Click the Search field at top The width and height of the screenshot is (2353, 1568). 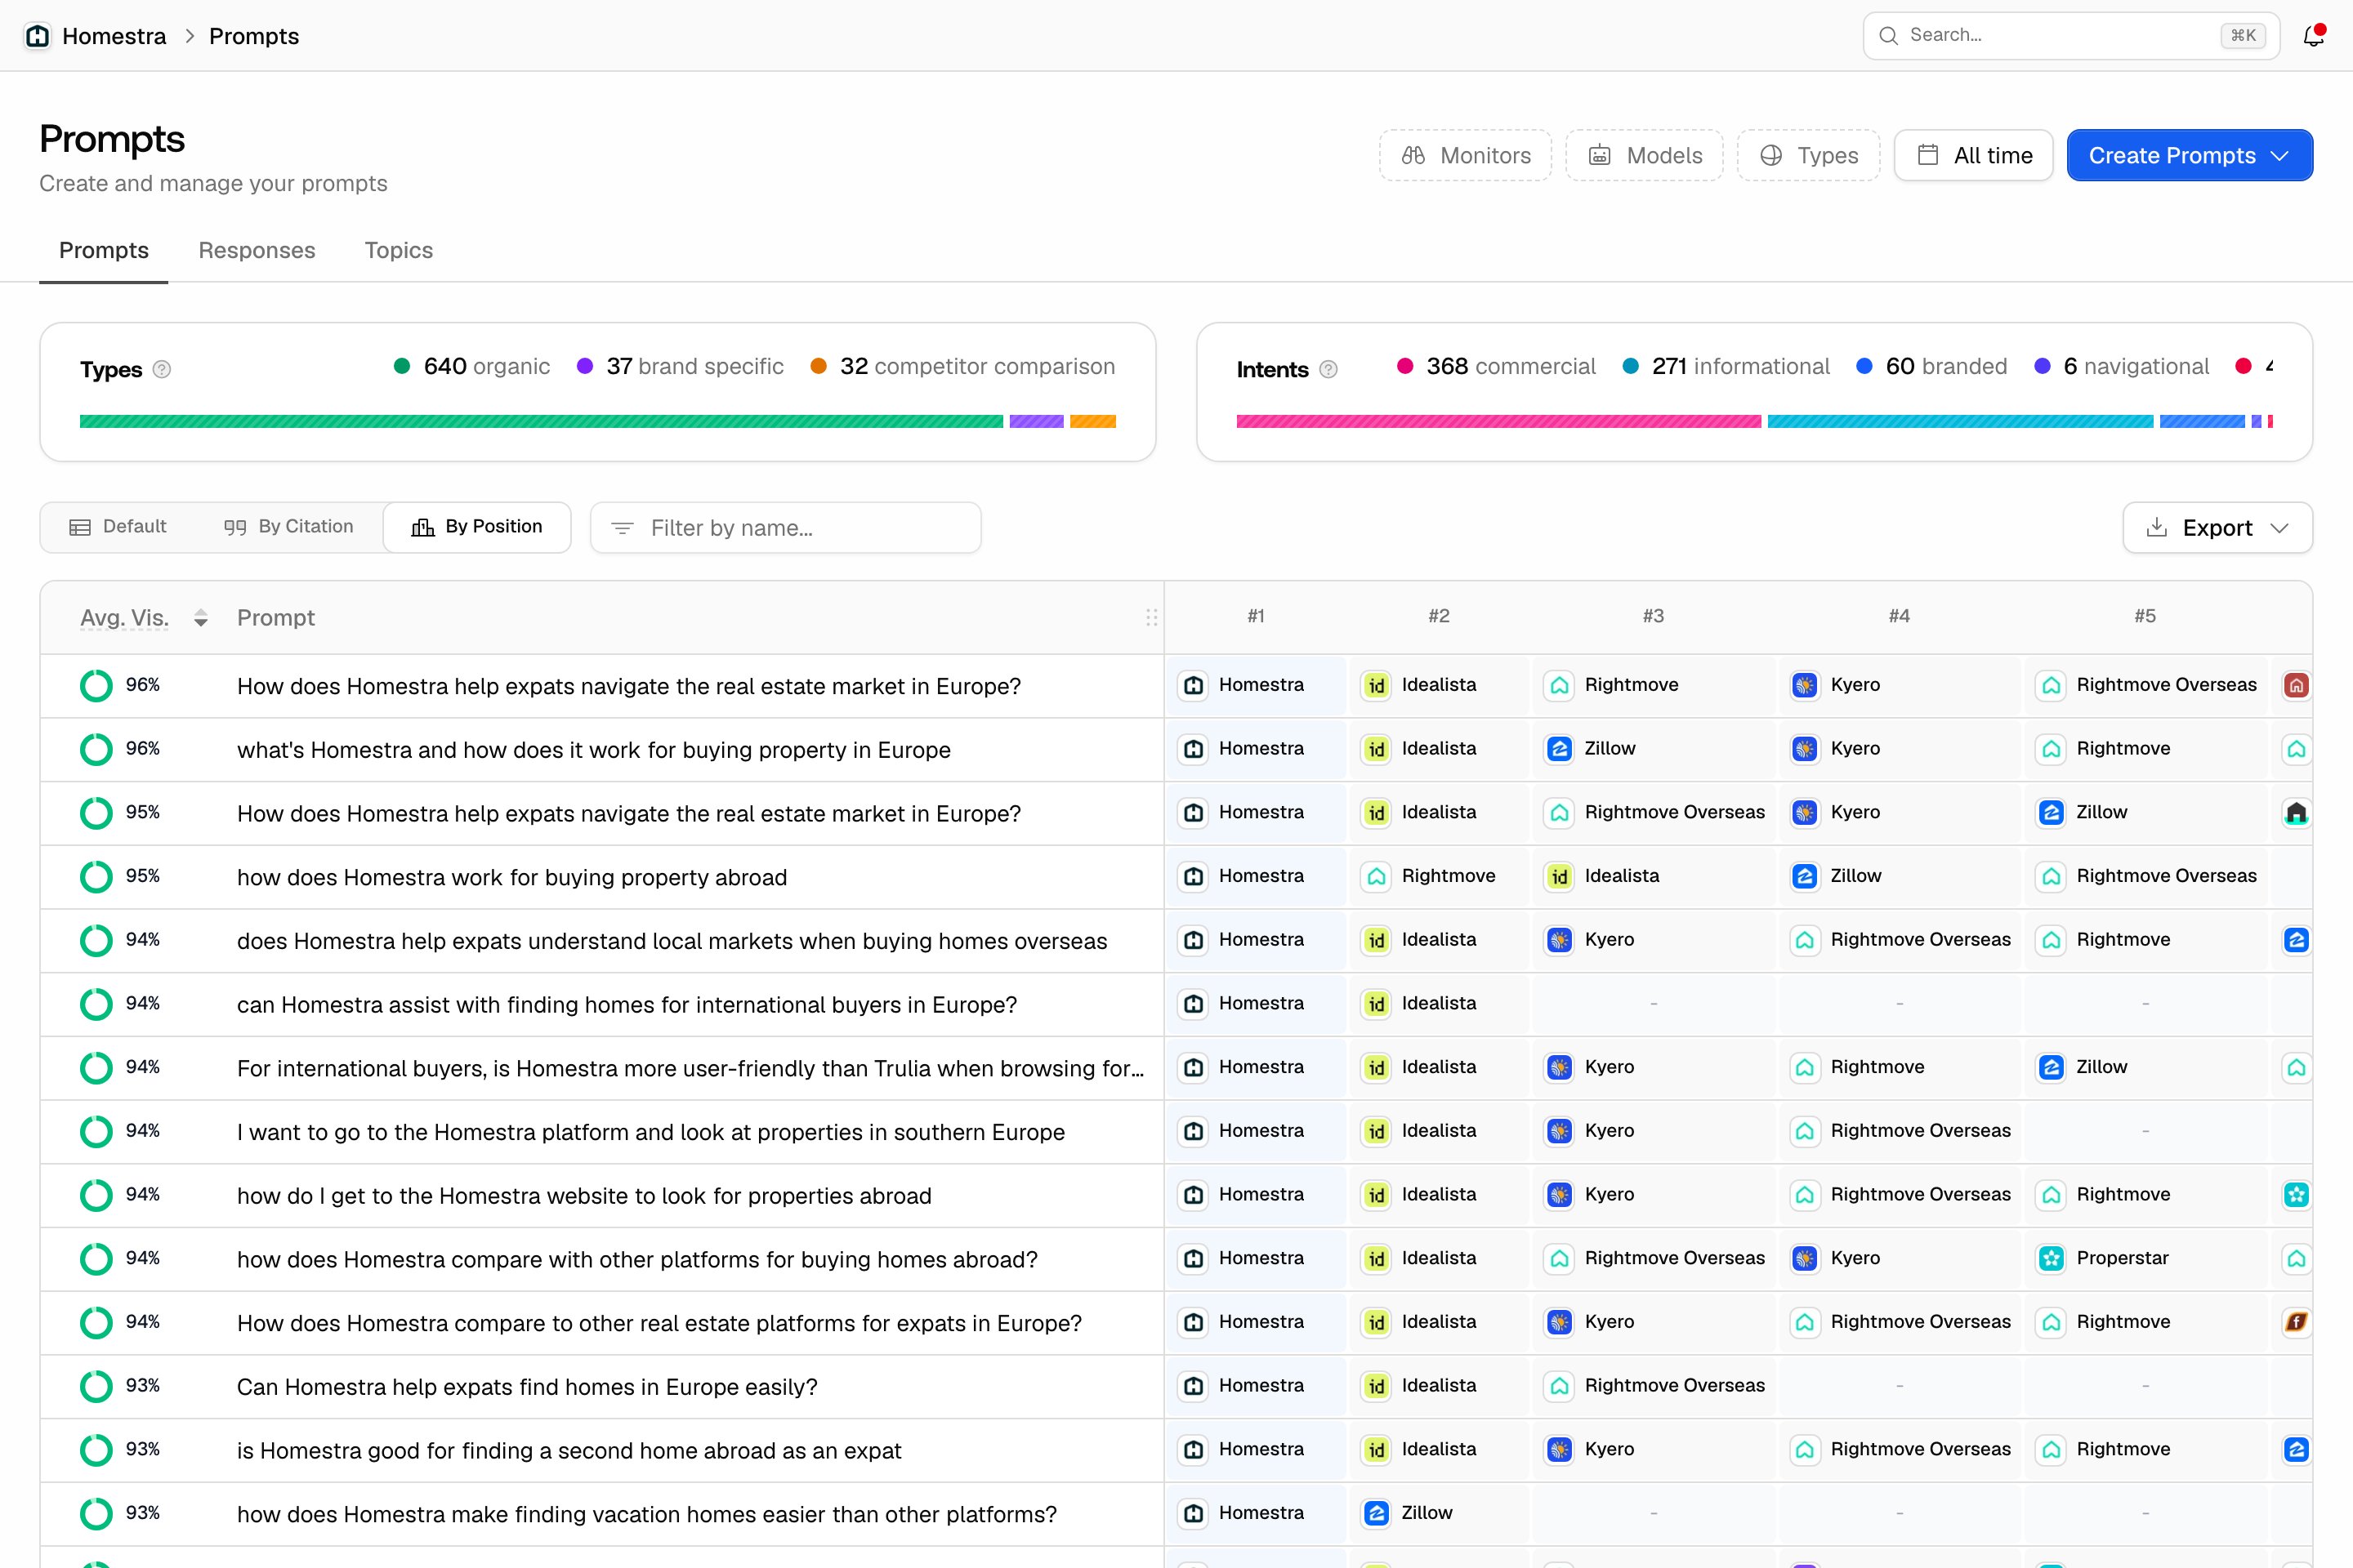tap(2071, 36)
